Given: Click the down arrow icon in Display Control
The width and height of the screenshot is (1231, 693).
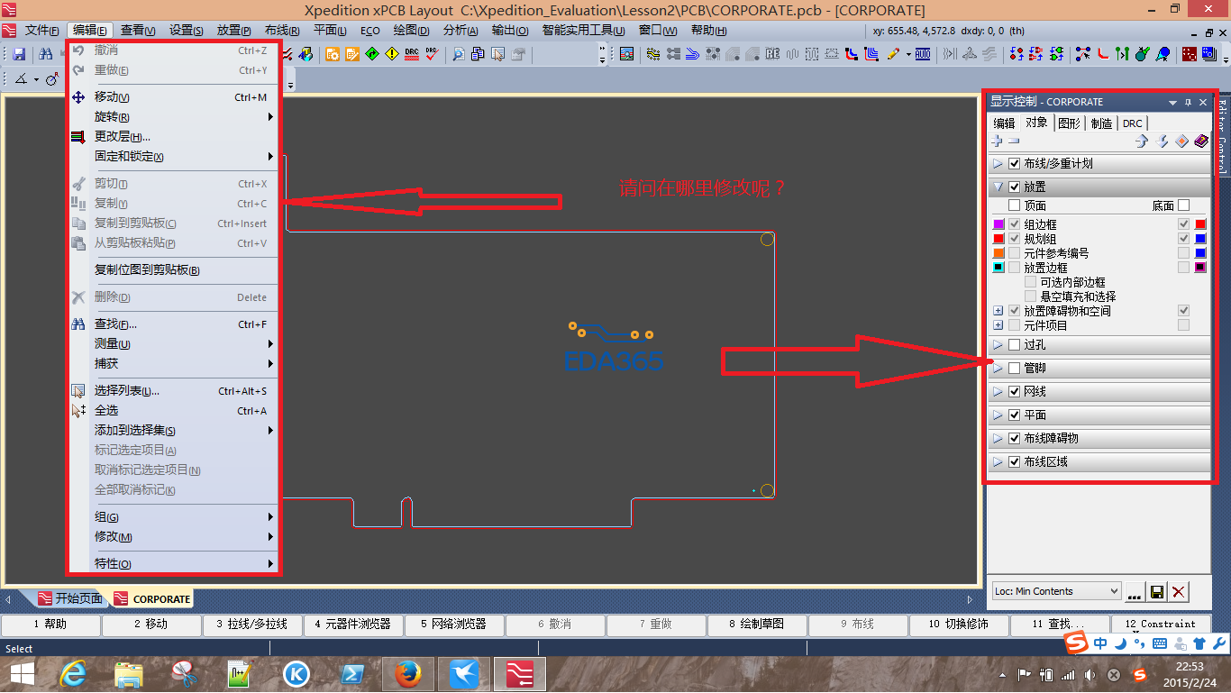Looking at the screenshot, I should pyautogui.click(x=1162, y=141).
